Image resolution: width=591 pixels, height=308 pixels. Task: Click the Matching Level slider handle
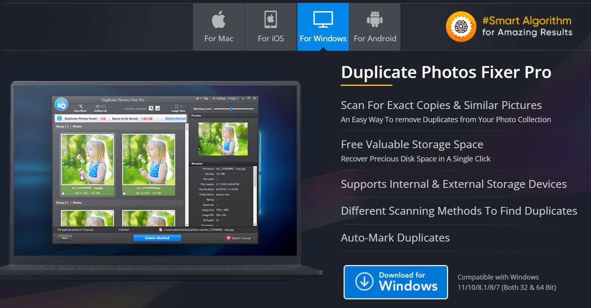click(x=231, y=109)
